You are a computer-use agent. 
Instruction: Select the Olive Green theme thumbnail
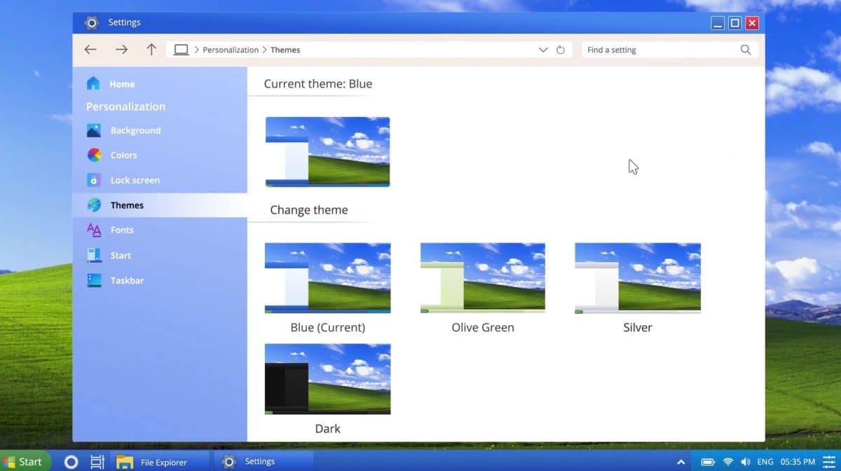(482, 278)
